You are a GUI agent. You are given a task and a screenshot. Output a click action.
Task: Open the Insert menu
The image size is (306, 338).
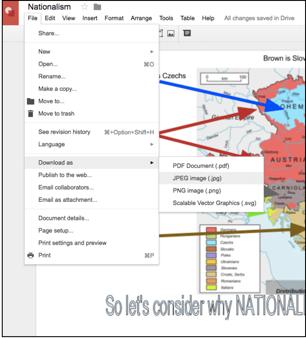(90, 18)
